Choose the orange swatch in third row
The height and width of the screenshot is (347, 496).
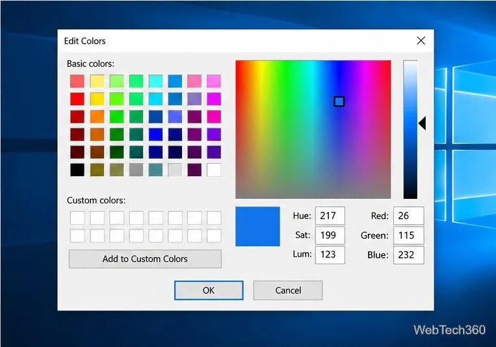tap(97, 117)
